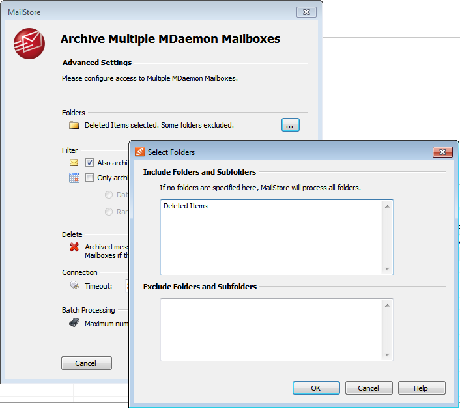
Task: Cancel the Select Folders dialog
Action: tap(369, 388)
